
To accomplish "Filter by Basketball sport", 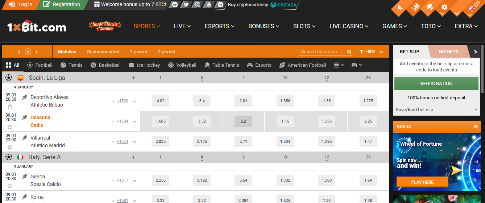I will (105, 65).
